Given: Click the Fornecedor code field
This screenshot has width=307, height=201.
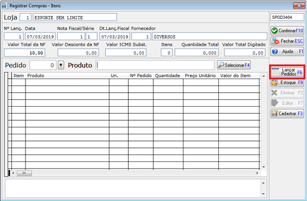Looking at the screenshot, I should click(141, 37).
